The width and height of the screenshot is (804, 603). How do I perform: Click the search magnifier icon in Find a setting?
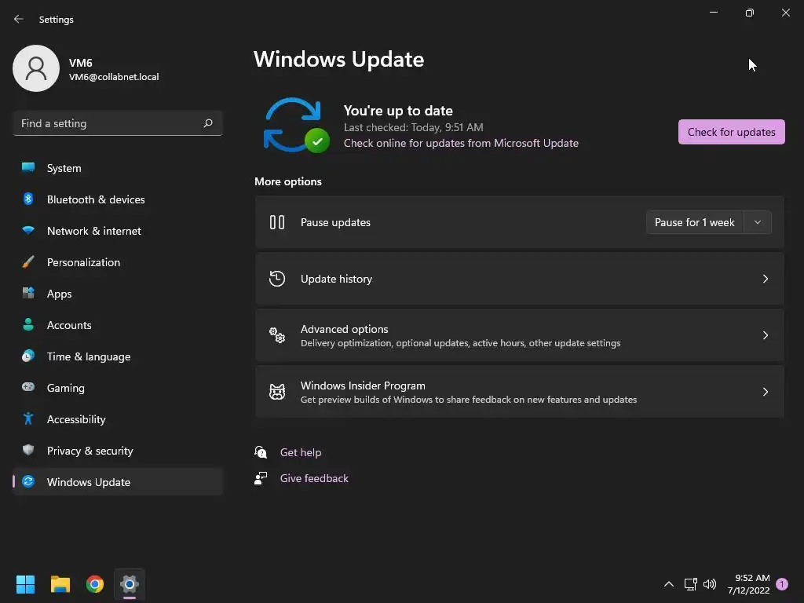(207, 123)
